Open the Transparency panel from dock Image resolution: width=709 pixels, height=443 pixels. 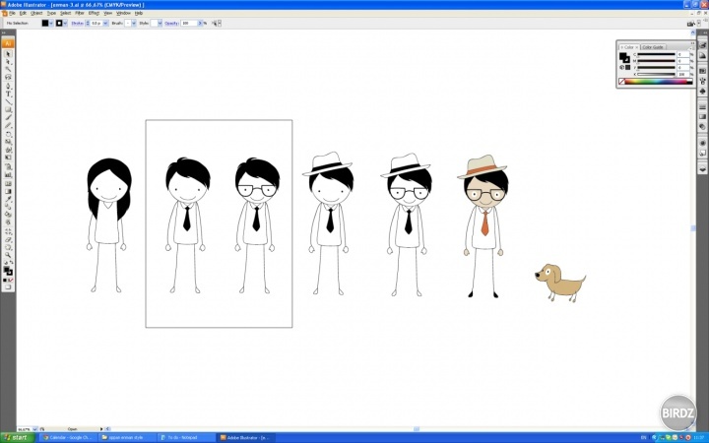pos(702,127)
